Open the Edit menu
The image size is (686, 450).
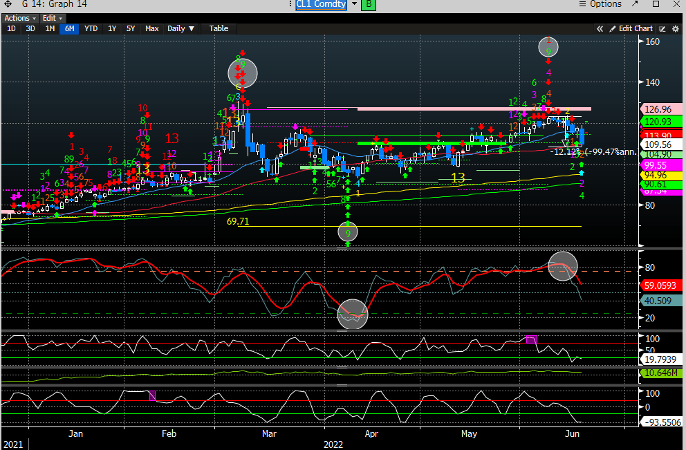(52, 18)
